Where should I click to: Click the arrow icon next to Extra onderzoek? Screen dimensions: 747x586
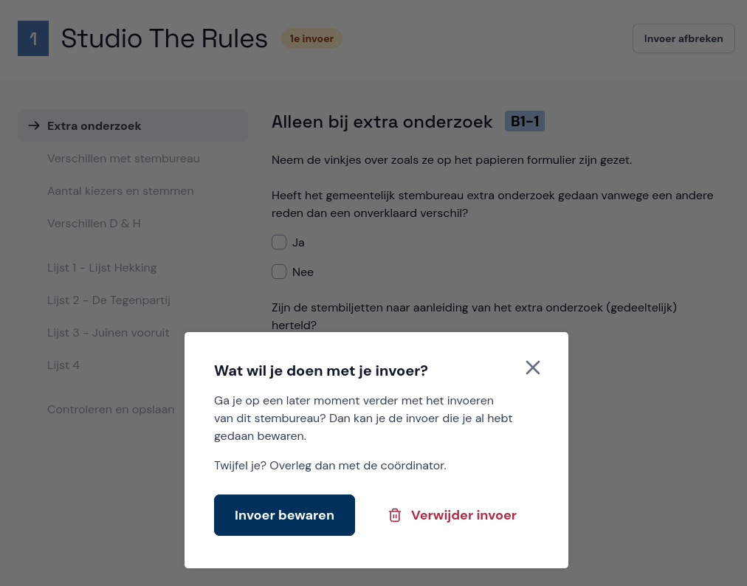[34, 125]
